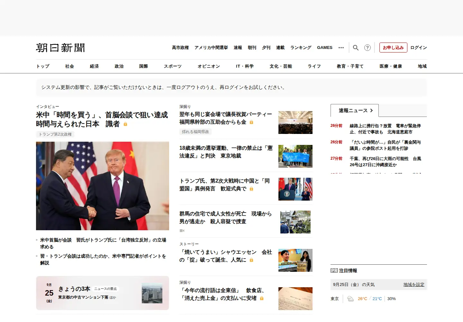This screenshot has width=463, height=322.
Task: Click the weather cloud icon for 東京
Action: coord(350,299)
